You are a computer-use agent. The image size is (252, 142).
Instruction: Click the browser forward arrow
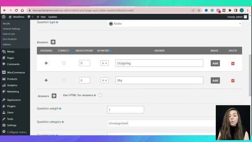tap(11, 11)
